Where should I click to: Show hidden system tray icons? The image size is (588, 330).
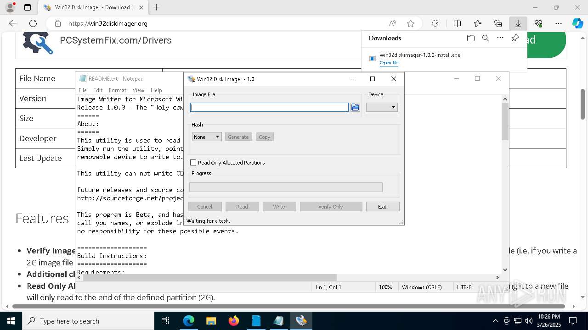[495, 321]
